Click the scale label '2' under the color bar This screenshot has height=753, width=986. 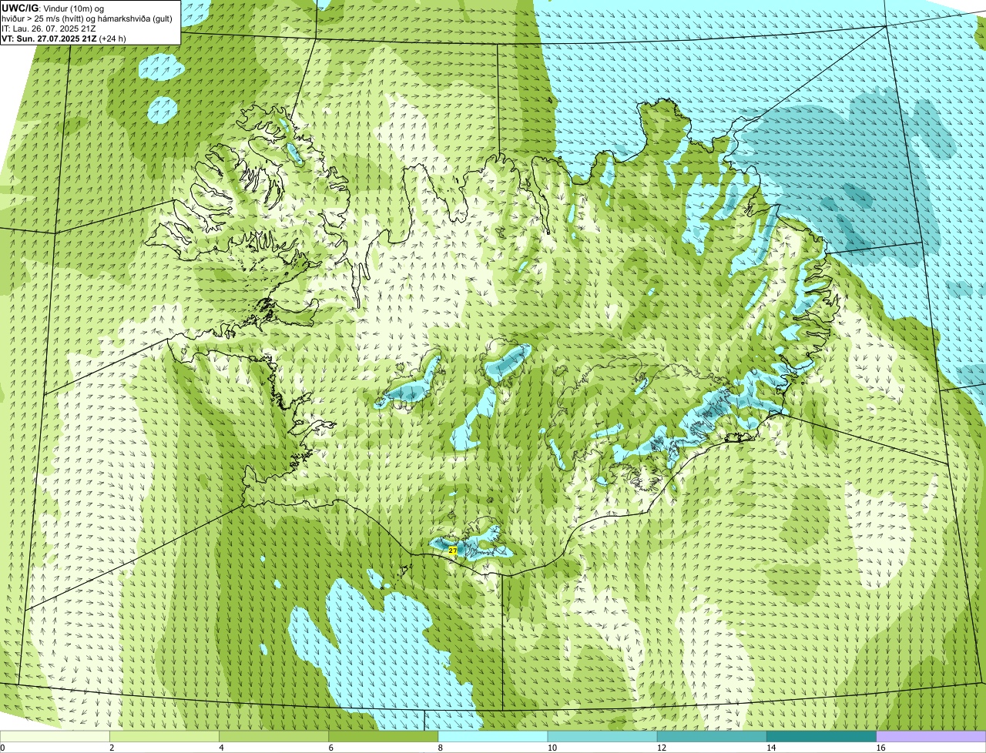coord(112,748)
